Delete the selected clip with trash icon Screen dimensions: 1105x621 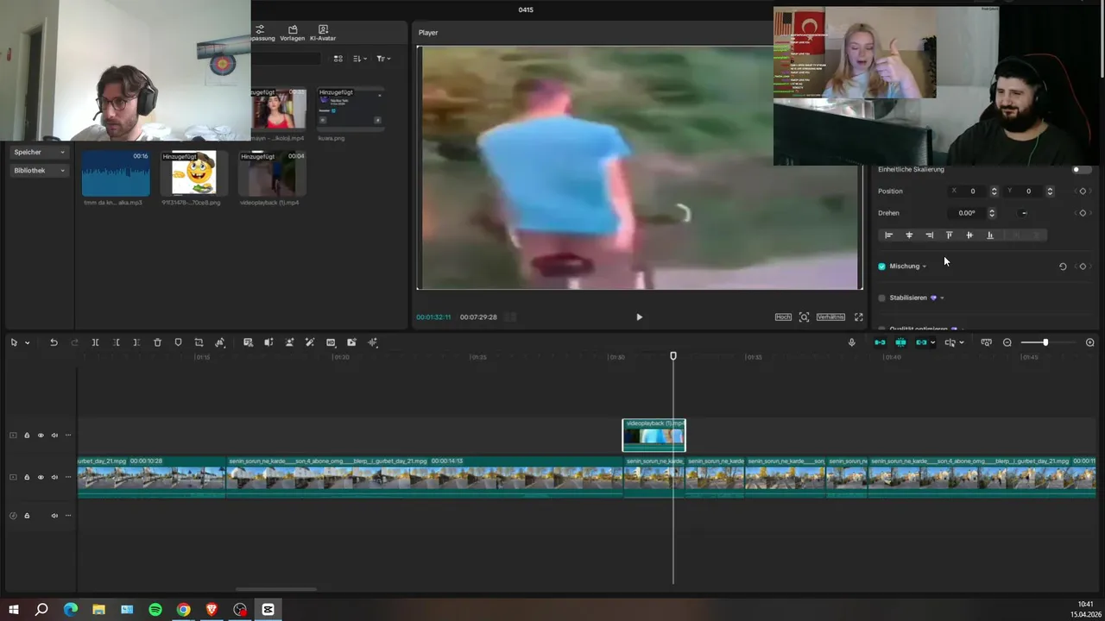(157, 342)
